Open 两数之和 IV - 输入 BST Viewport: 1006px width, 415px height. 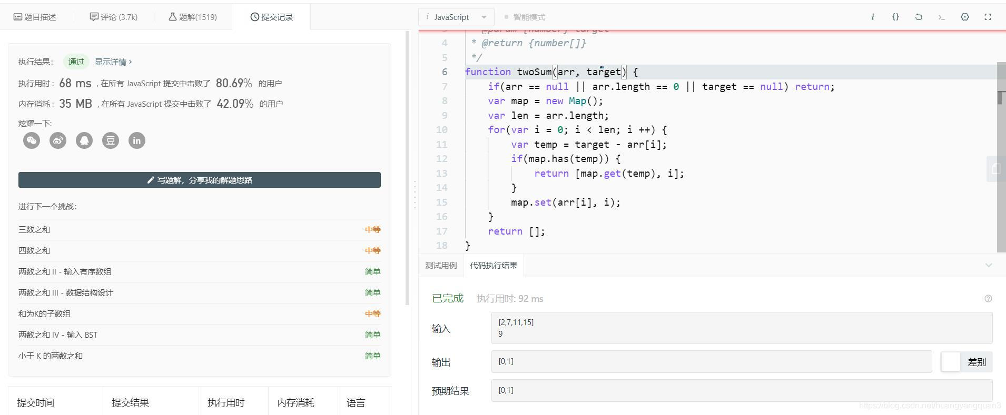pyautogui.click(x=200, y=335)
